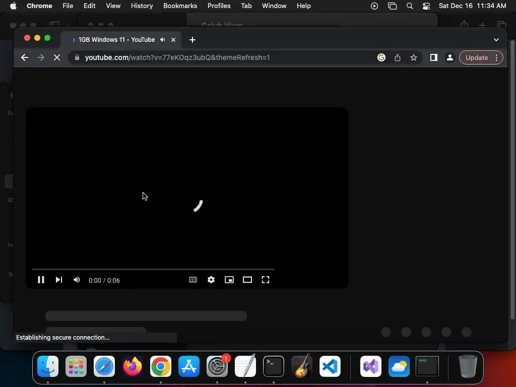Go forward in Chrome

tap(41, 57)
